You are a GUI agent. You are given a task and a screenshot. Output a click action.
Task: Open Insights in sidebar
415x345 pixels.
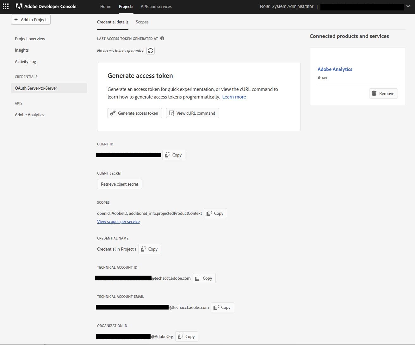pyautogui.click(x=22, y=50)
